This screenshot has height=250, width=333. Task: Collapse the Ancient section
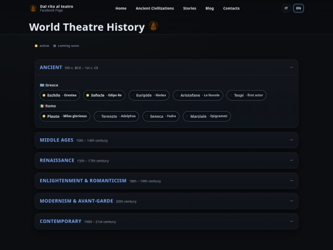click(291, 67)
